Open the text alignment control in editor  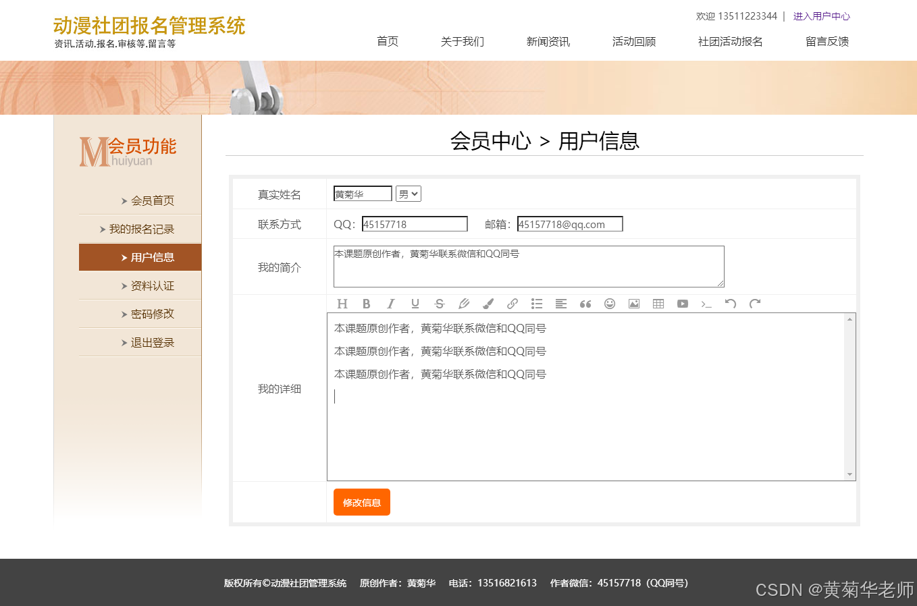pos(561,304)
